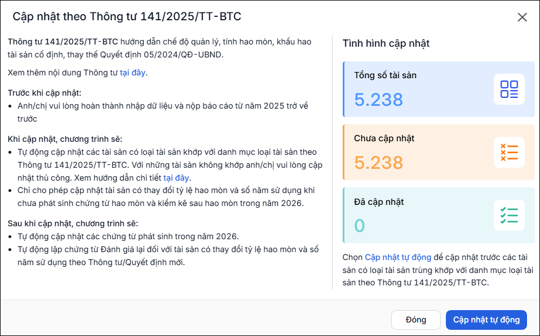Image resolution: width=540 pixels, height=336 pixels.
Task: Open tại đây link for hướng dẫn chi tiết
Action: coord(176,178)
